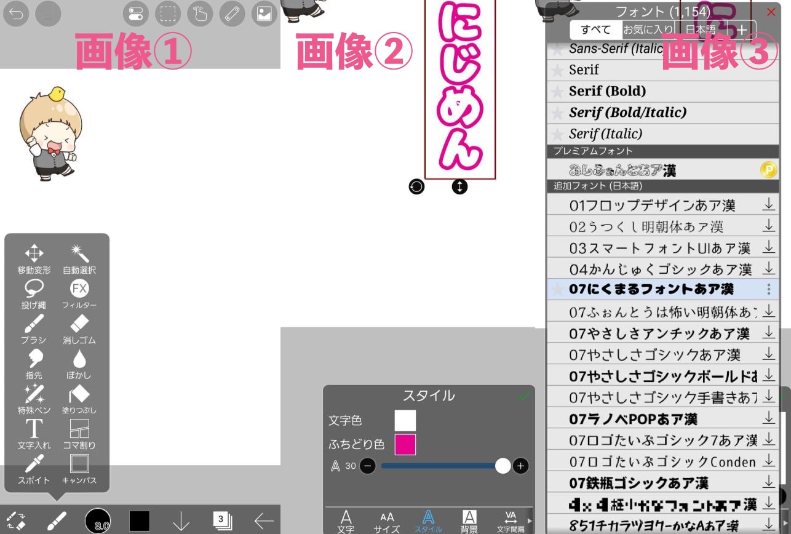Viewport: 791px width, 534px height.
Task: Open the 文字入れ text tool
Action: tap(34, 434)
